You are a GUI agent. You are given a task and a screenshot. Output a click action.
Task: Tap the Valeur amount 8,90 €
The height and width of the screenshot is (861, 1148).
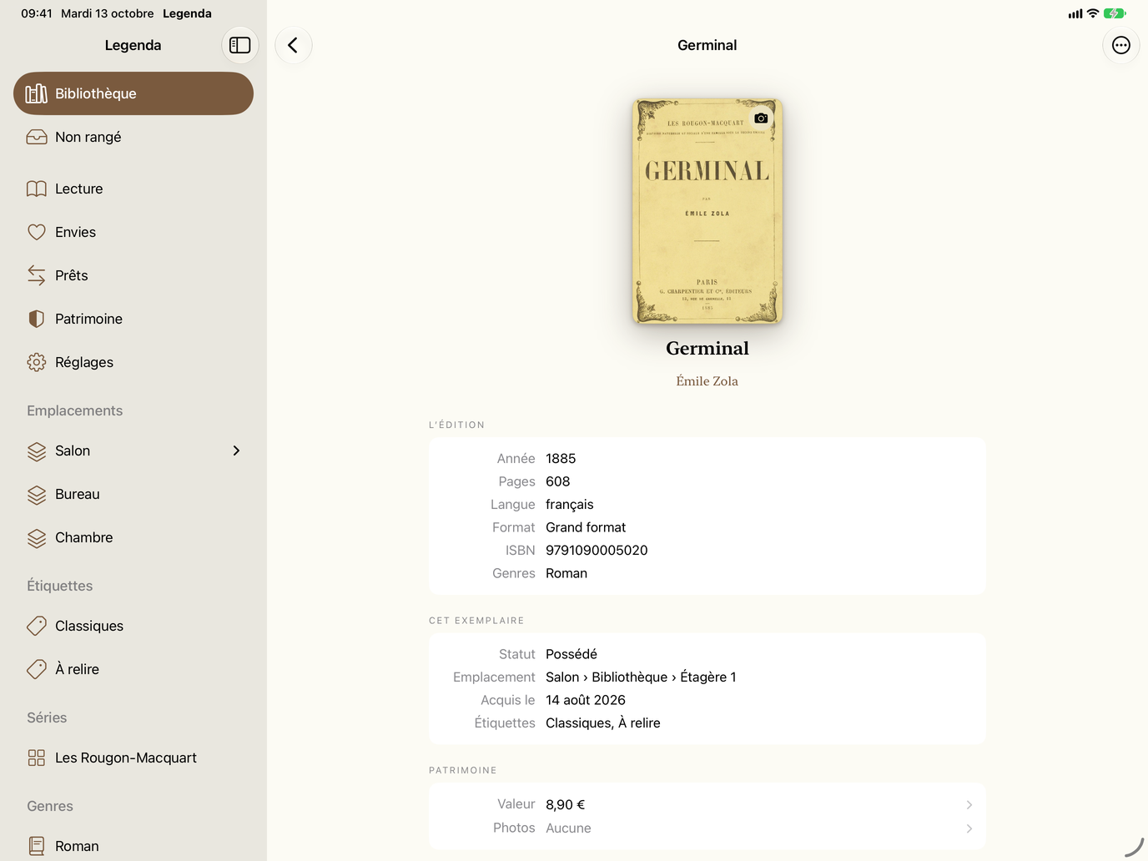pos(566,805)
